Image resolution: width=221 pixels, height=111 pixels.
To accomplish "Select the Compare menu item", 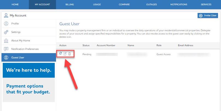I will [x=124, y=5].
